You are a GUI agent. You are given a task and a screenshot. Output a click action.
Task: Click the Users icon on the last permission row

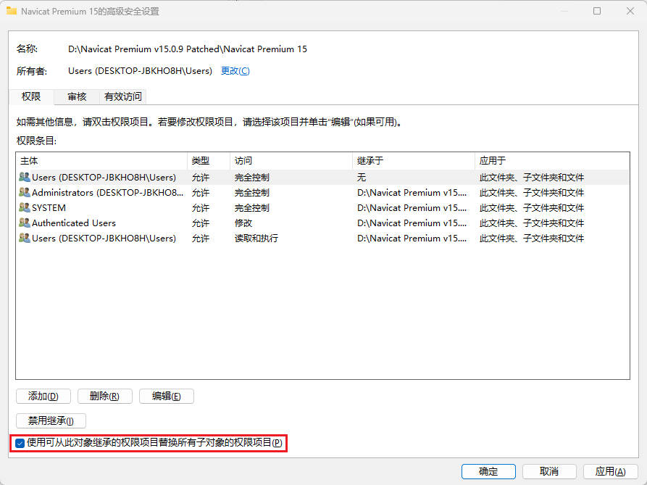click(23, 238)
